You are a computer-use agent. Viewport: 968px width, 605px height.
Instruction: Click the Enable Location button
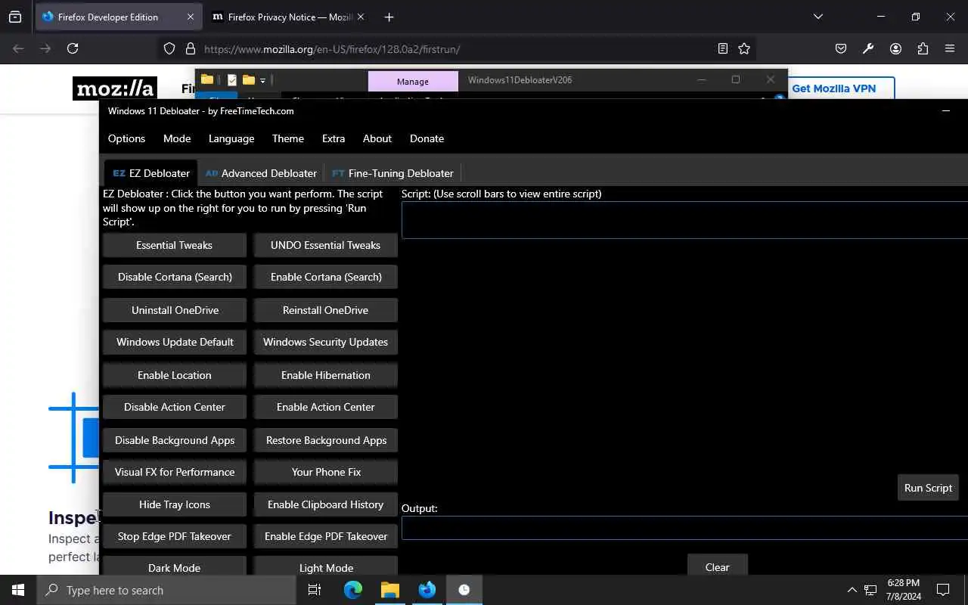(175, 375)
